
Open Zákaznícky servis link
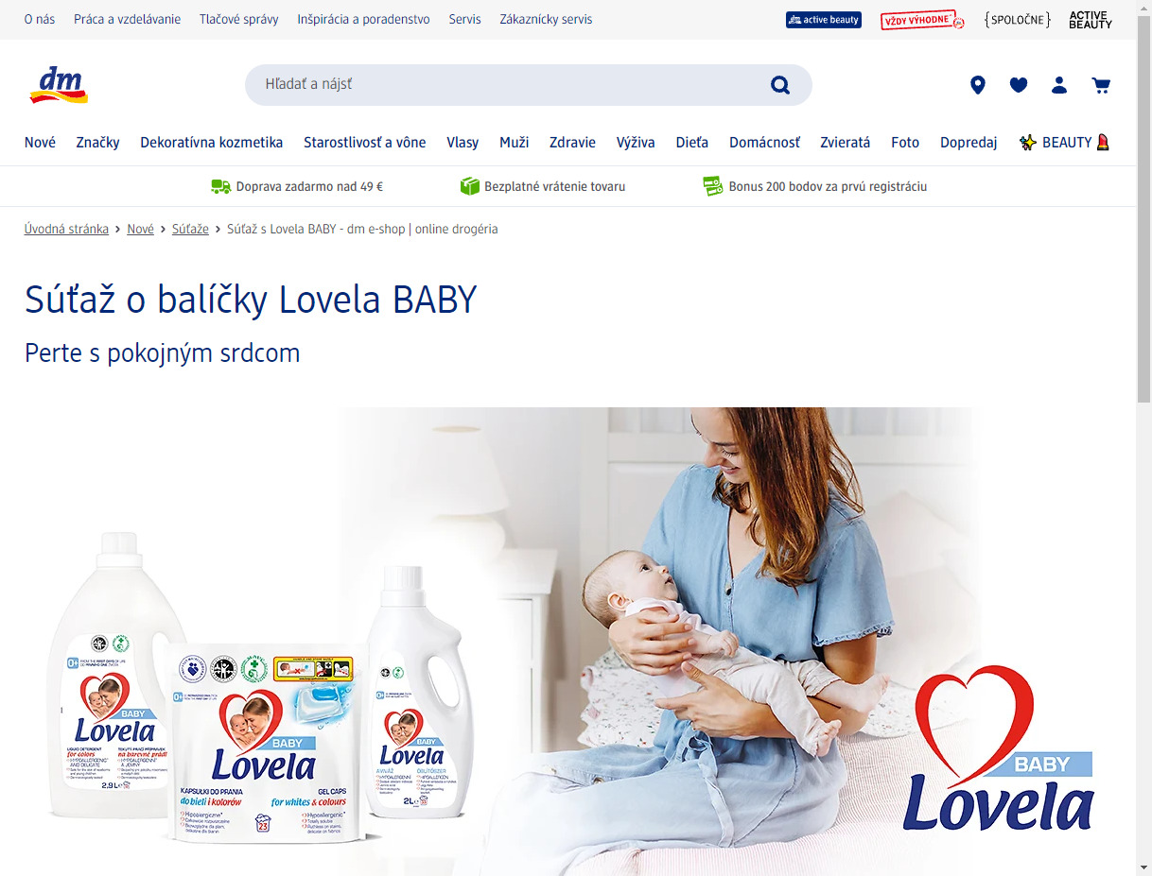tap(546, 19)
